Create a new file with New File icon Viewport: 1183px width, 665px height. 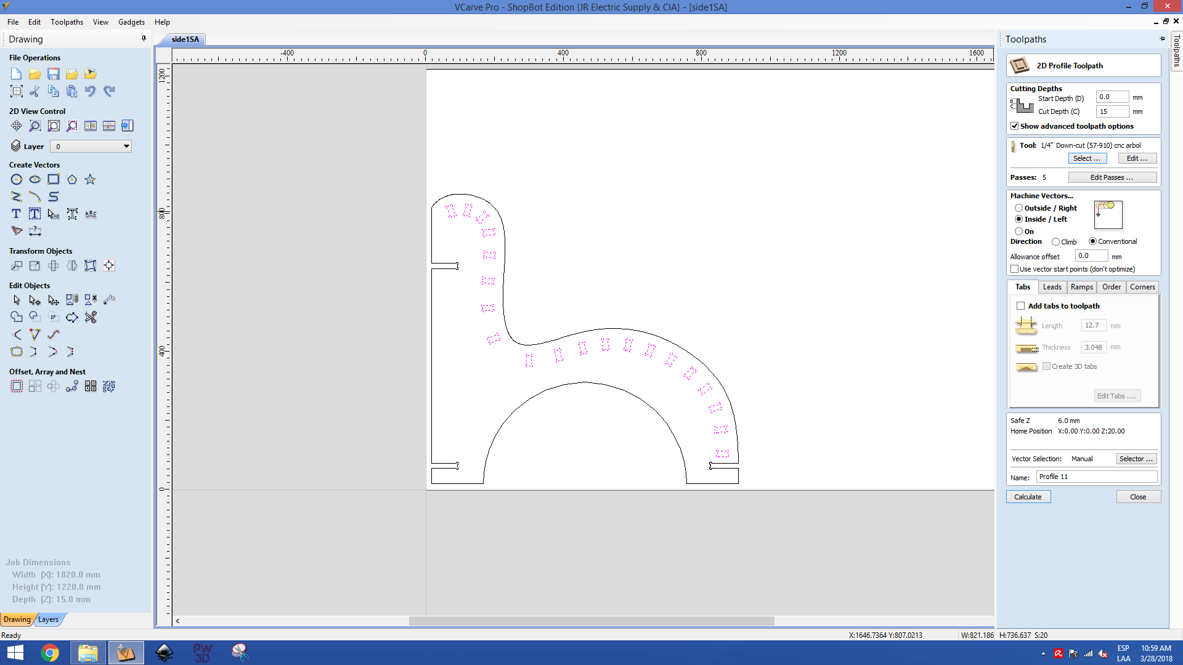pyautogui.click(x=17, y=74)
